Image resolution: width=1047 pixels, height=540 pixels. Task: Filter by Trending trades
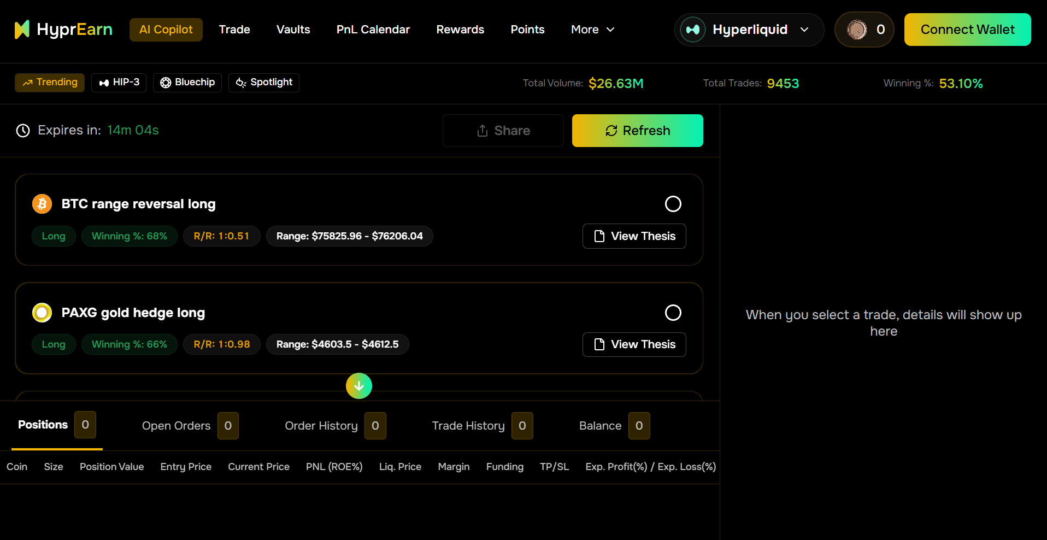50,83
